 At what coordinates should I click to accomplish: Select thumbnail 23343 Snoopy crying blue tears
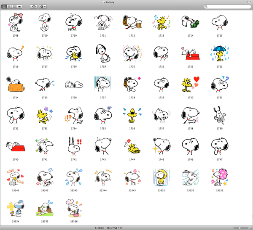pos(74,177)
